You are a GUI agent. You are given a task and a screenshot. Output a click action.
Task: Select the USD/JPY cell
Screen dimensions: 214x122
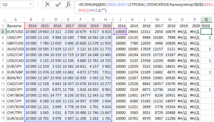click(x=16, y=37)
